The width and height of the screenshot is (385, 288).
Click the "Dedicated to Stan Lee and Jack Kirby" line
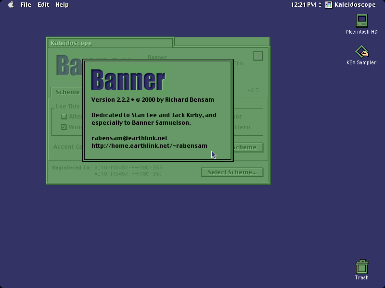[154, 115]
